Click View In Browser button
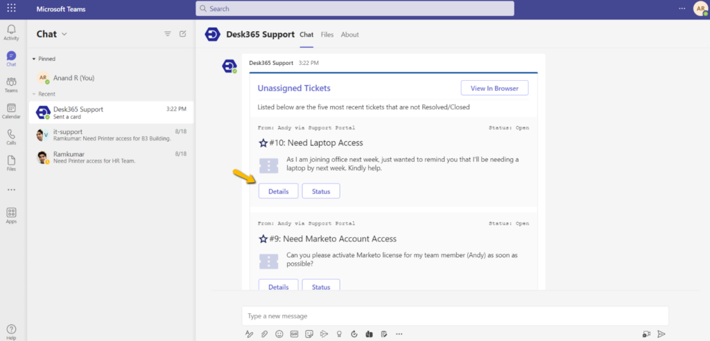 point(494,88)
